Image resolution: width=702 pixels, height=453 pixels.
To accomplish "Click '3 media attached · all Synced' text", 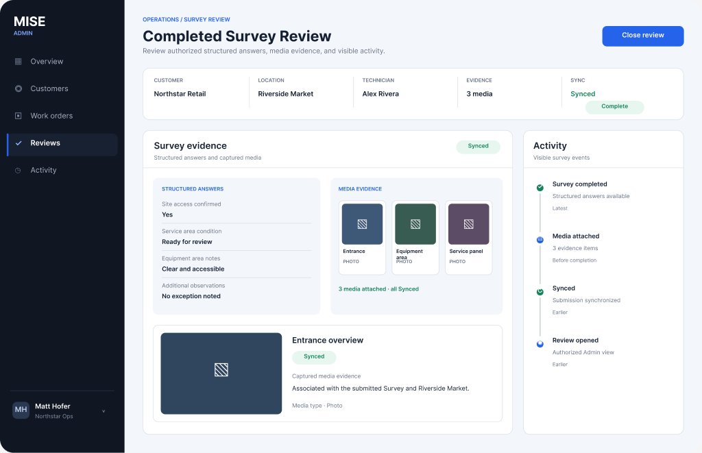I will click(x=378, y=289).
